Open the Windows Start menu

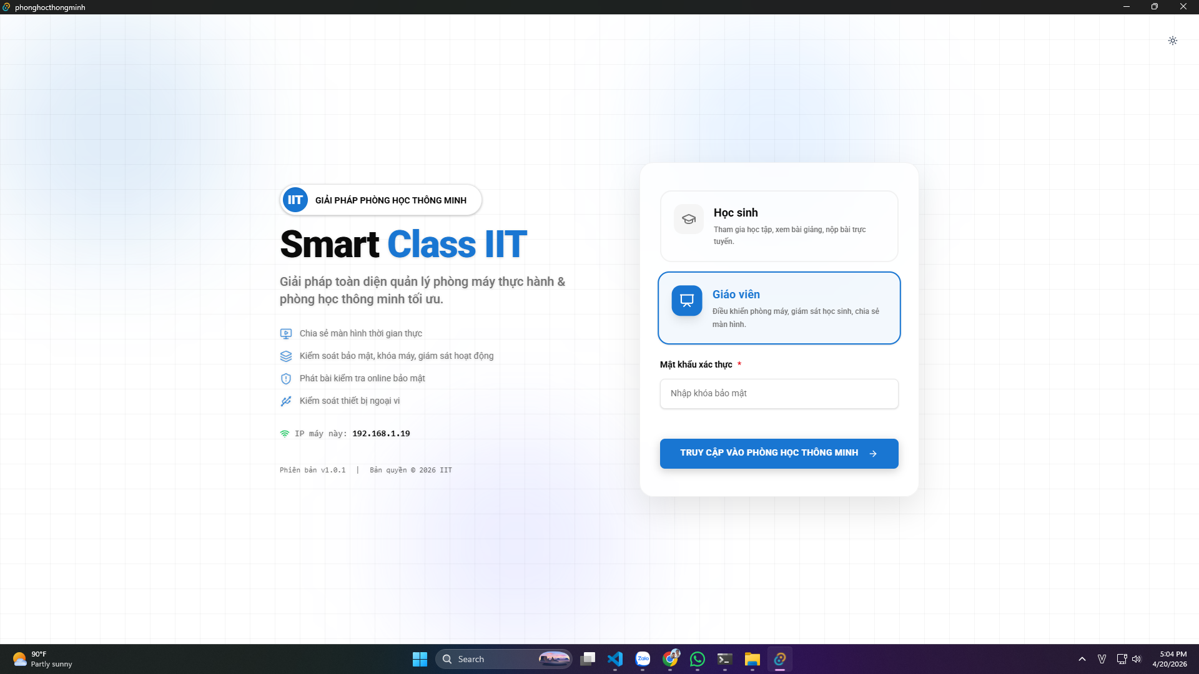point(420,659)
